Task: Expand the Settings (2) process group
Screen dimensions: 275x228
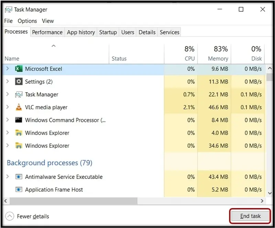Action: click(x=8, y=81)
